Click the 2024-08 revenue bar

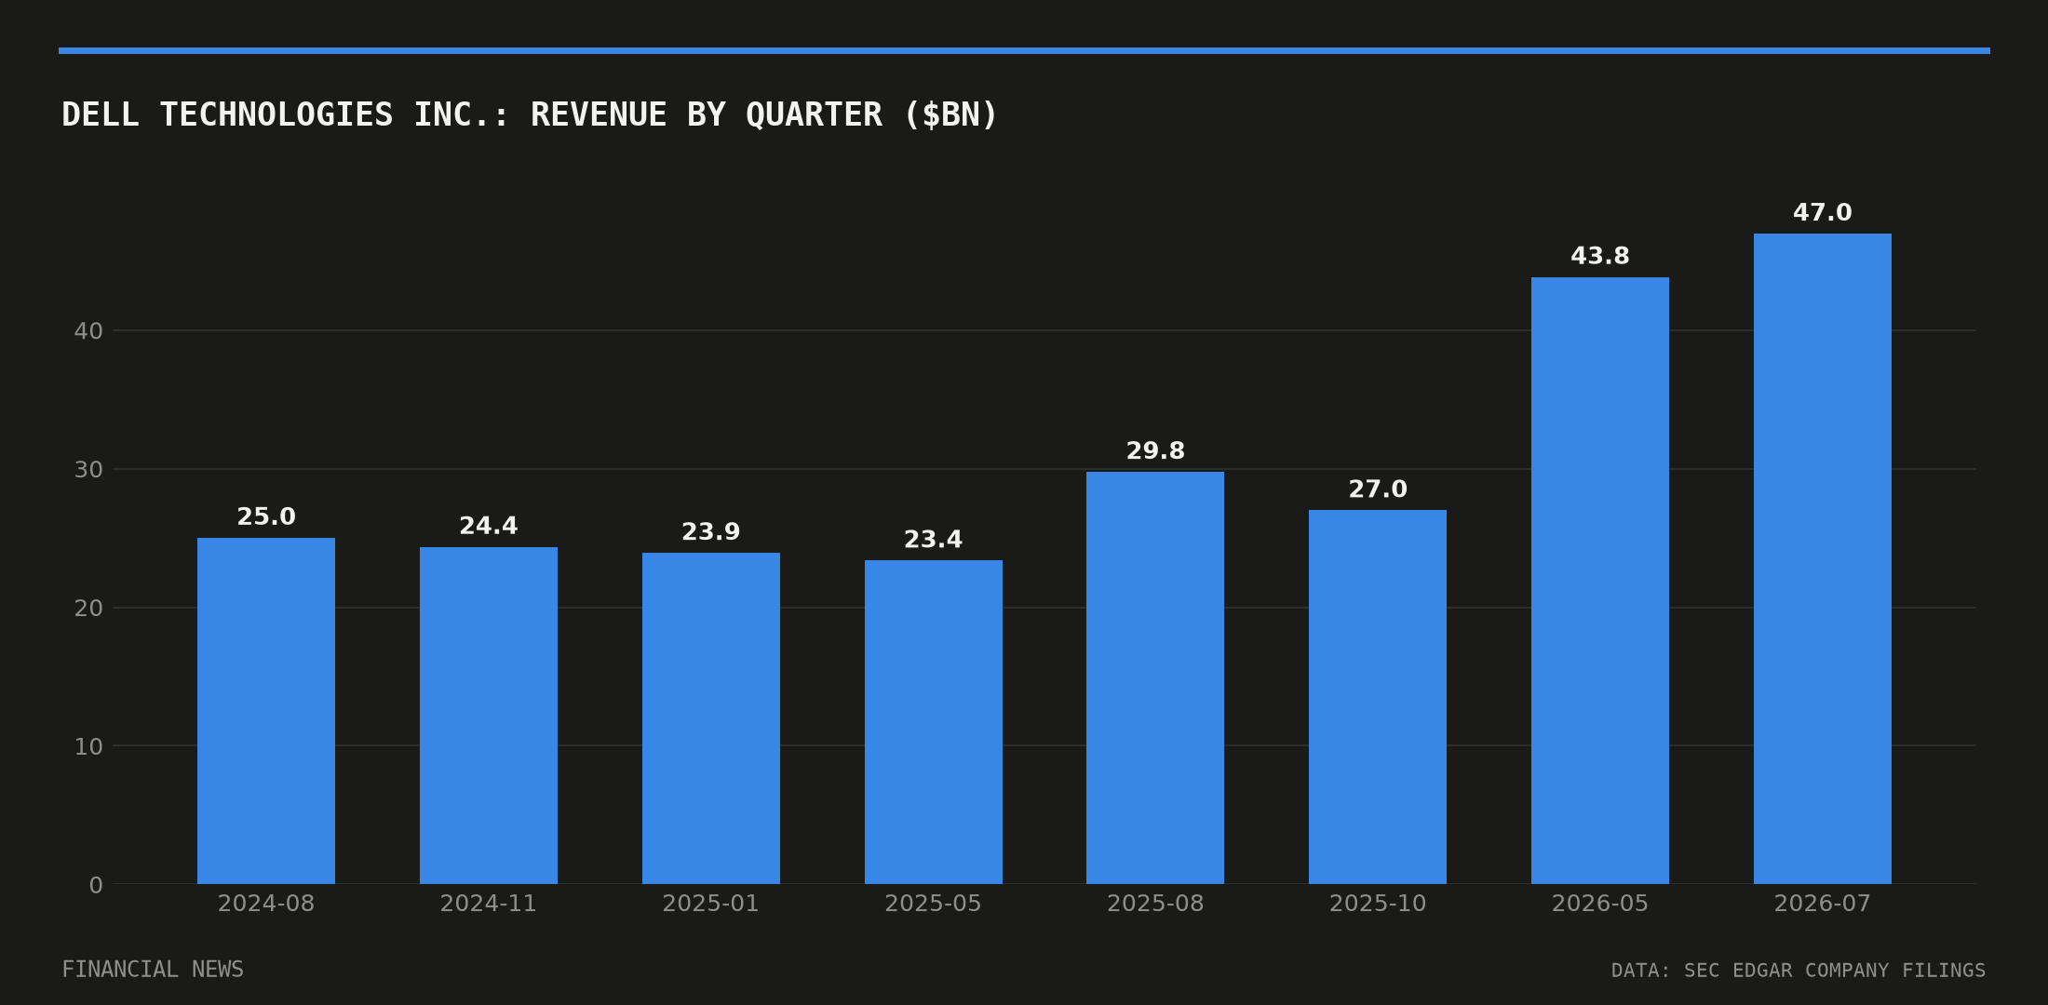pos(266,711)
